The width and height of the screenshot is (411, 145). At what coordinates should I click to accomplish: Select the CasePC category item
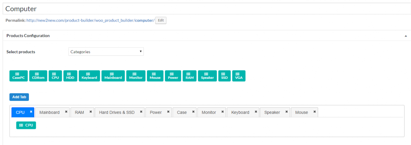[18, 76]
